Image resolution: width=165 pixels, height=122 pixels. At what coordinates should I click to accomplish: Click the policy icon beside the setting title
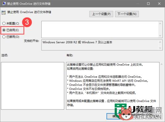(4, 13)
